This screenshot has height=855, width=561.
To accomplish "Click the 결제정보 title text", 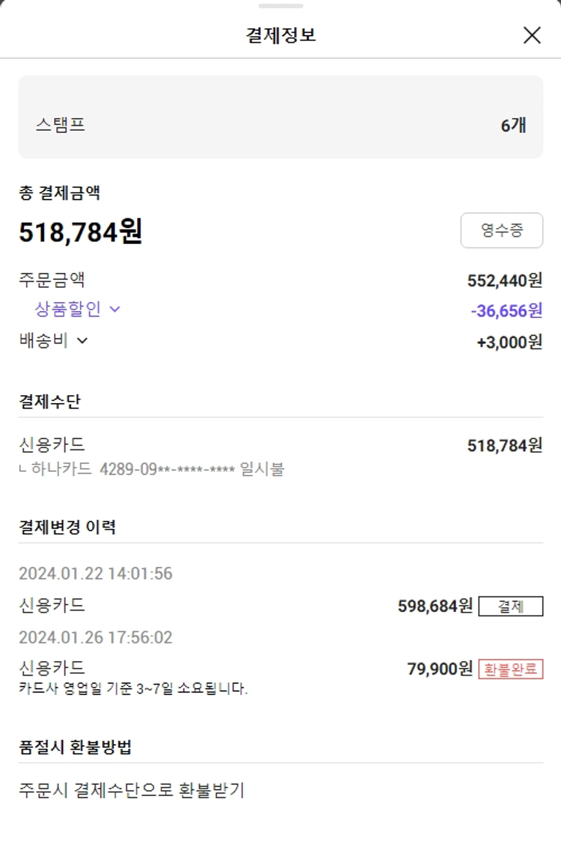I will coord(280,35).
